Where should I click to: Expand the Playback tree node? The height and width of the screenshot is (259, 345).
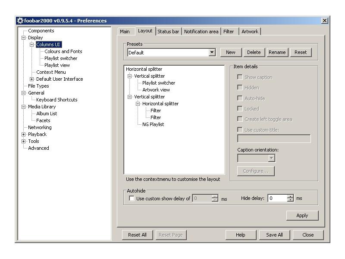click(23, 134)
